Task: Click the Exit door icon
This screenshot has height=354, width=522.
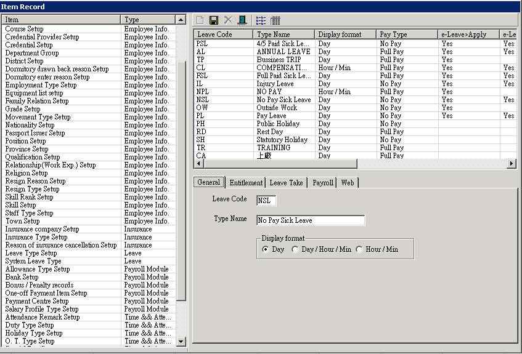Action: [242, 20]
